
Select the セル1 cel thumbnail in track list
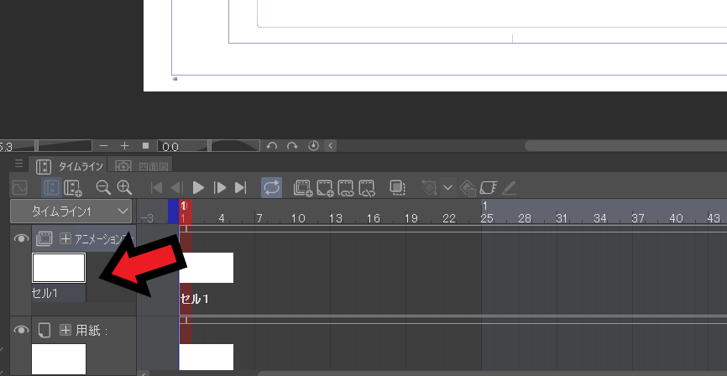click(x=59, y=268)
